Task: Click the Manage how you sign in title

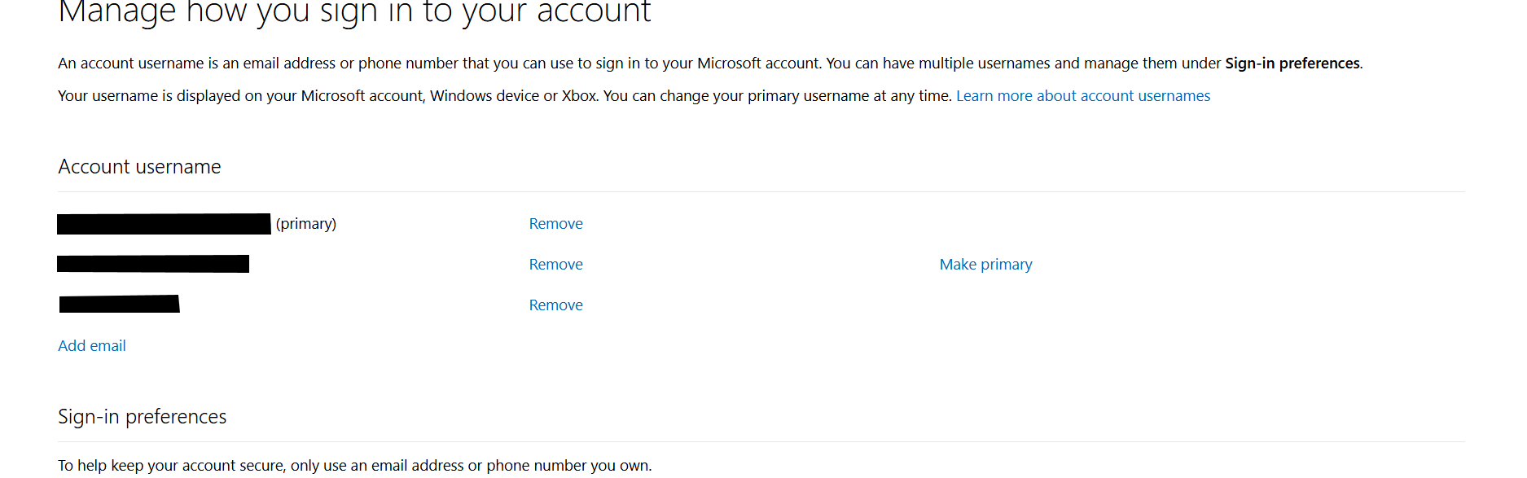Action: pyautogui.click(x=354, y=12)
